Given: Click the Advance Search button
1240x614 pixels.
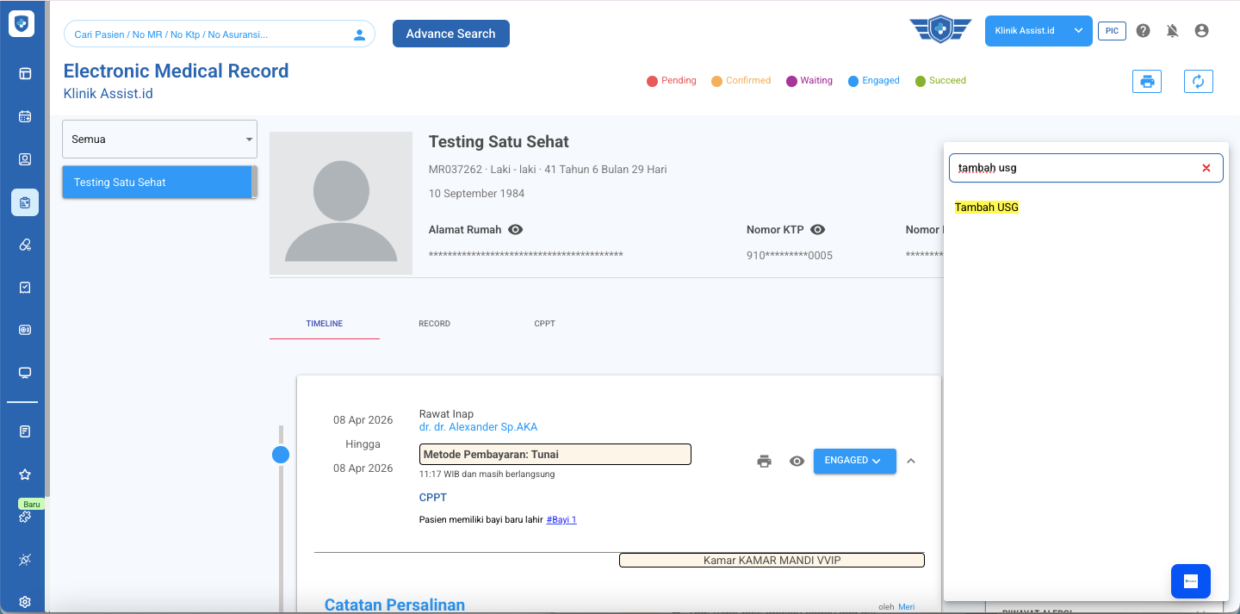Looking at the screenshot, I should pyautogui.click(x=450, y=34).
